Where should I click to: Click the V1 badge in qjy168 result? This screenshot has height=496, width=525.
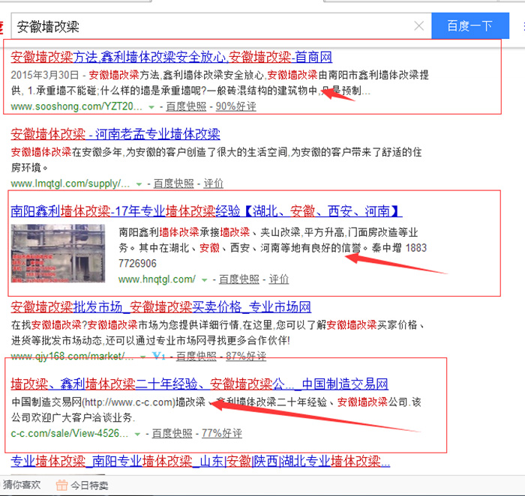(x=158, y=356)
